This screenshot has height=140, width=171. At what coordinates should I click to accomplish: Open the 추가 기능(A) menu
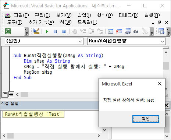41,22
